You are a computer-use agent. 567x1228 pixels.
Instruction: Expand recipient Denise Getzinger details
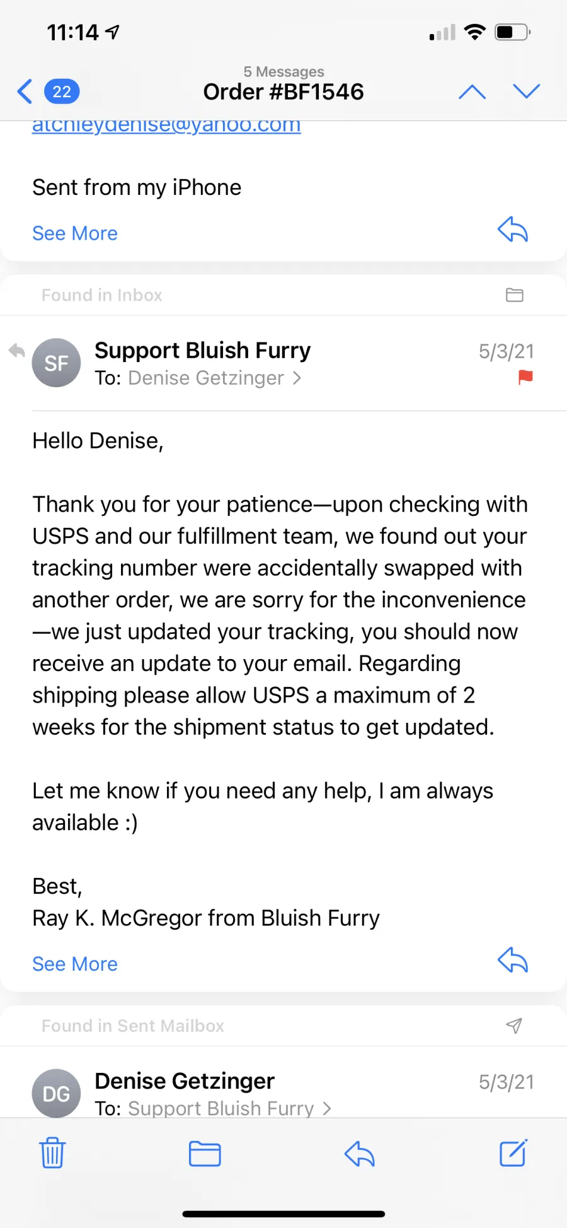tap(215, 378)
